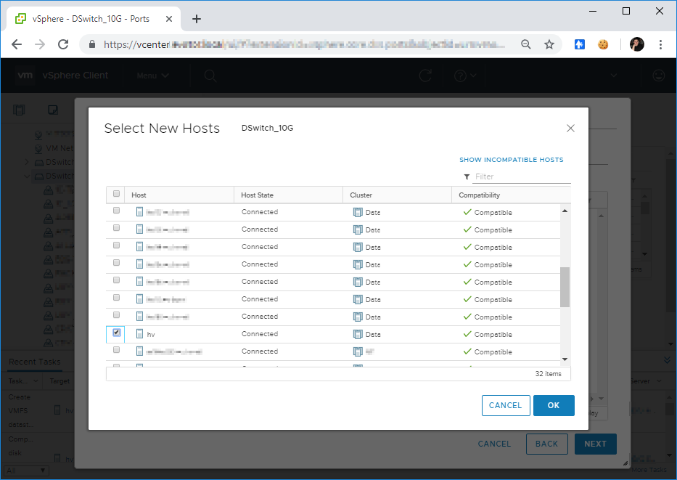
Task: Click SHOW INCOMPATIBLE HOSTS link
Action: [x=512, y=160]
